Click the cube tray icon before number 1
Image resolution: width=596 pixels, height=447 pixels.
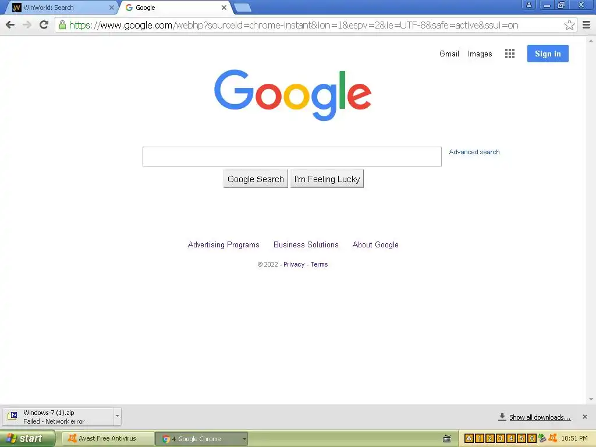coord(469,439)
